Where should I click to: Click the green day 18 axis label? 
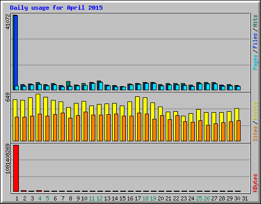click(x=145, y=198)
